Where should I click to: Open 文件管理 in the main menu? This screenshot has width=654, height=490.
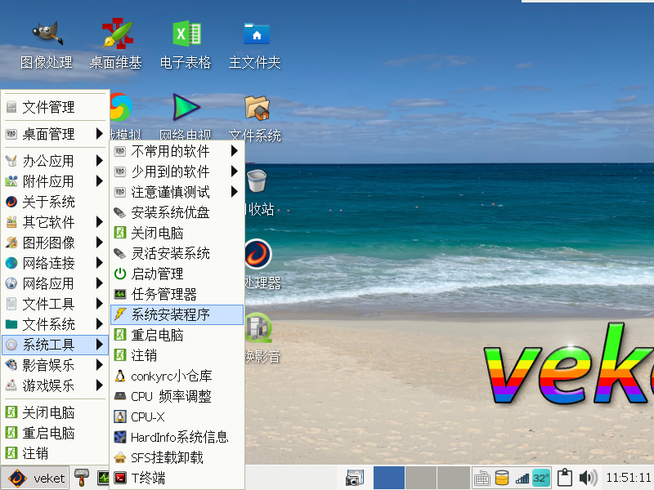pyautogui.click(x=55, y=107)
